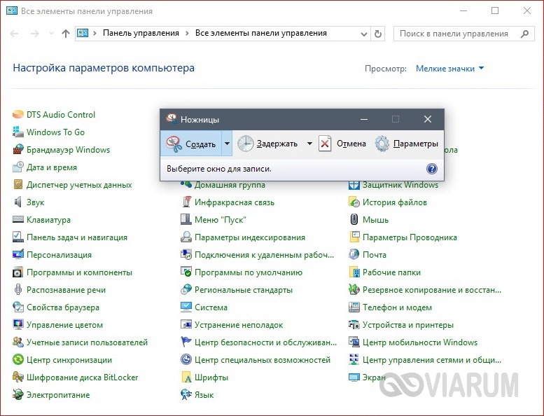Viewport: 544px width, 416px height.
Task: Open Центр безопасности и обслуживания flag icon
Action: click(x=186, y=342)
